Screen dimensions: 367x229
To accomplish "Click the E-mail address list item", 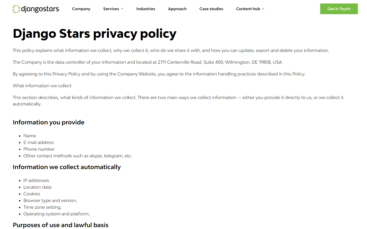I will coord(39,142).
